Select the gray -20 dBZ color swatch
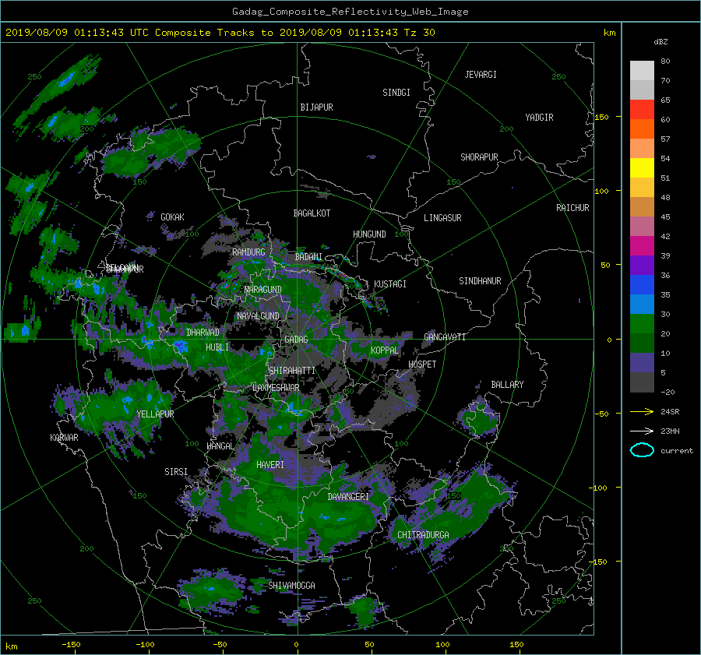701x655 pixels. (x=642, y=382)
